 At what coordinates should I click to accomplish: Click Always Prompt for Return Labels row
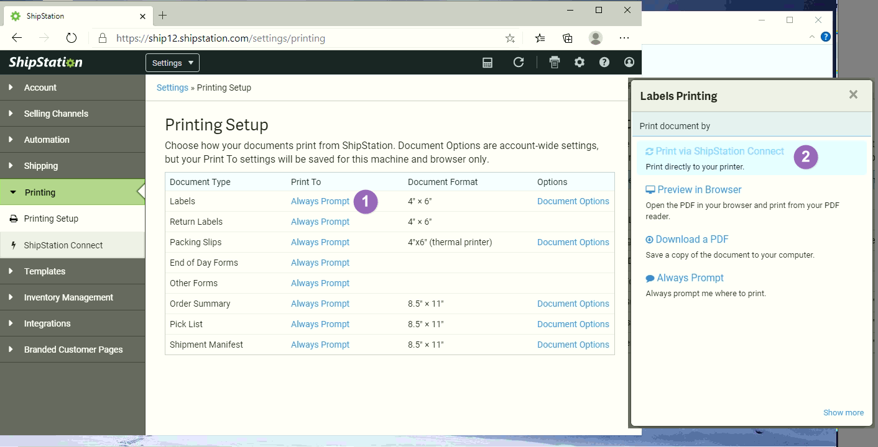pyautogui.click(x=320, y=222)
